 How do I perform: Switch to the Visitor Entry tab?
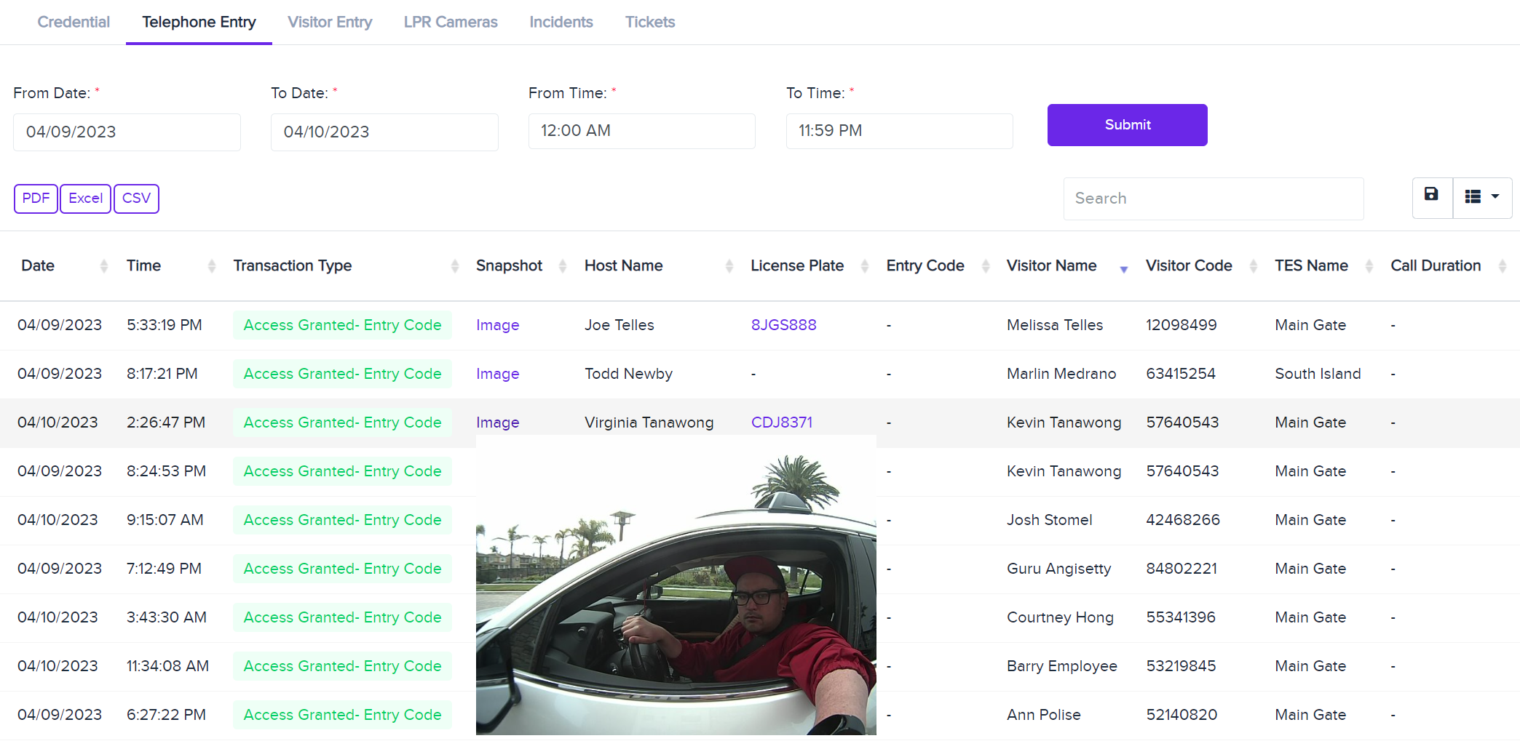coord(330,23)
